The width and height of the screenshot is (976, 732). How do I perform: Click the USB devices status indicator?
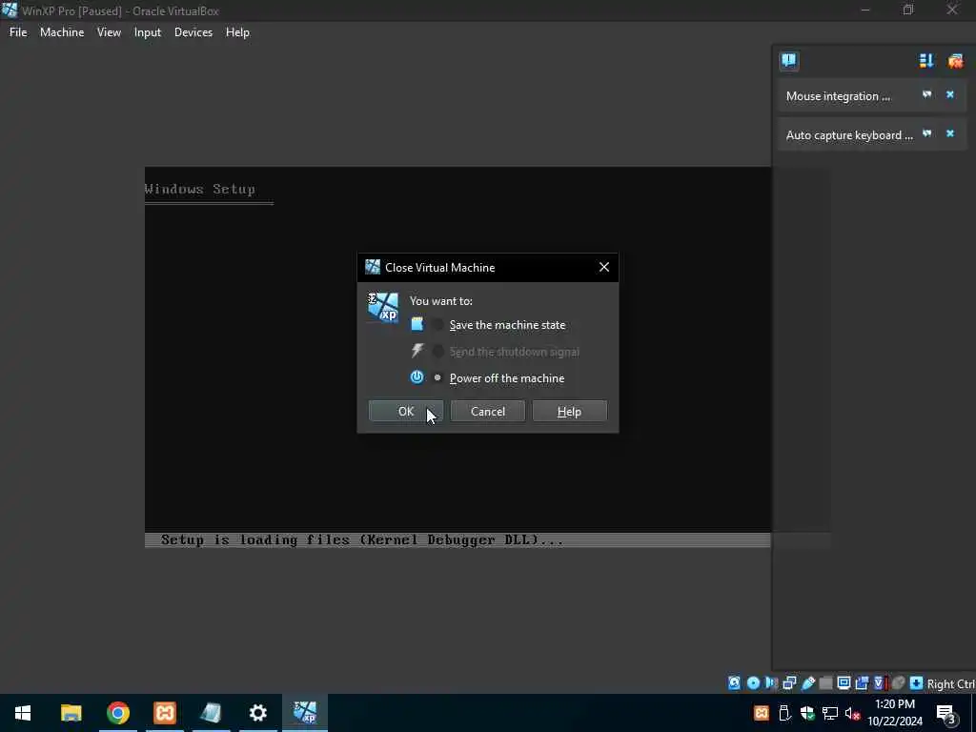(808, 682)
